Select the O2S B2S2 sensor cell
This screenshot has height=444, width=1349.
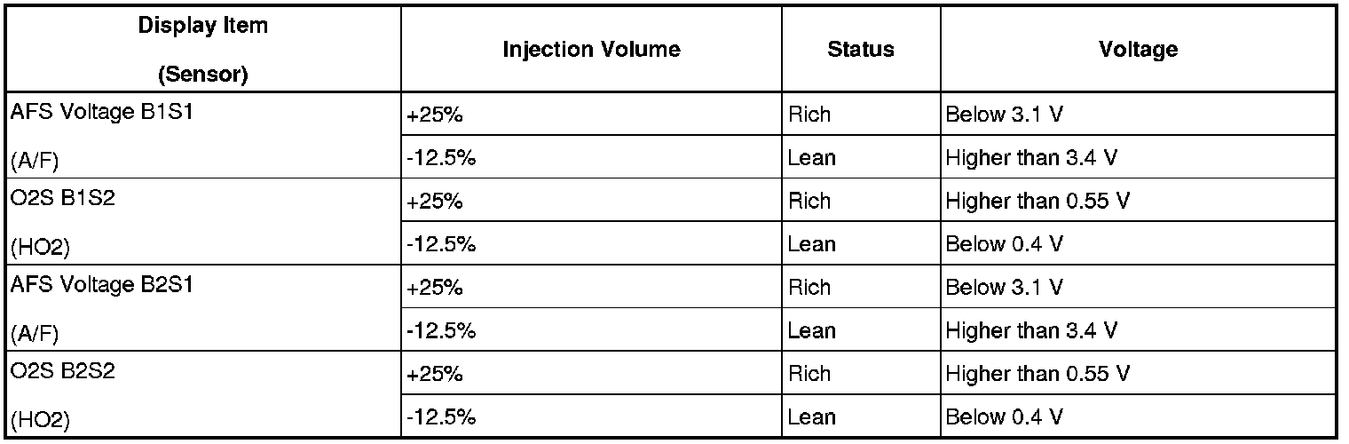pyautogui.click(x=203, y=394)
